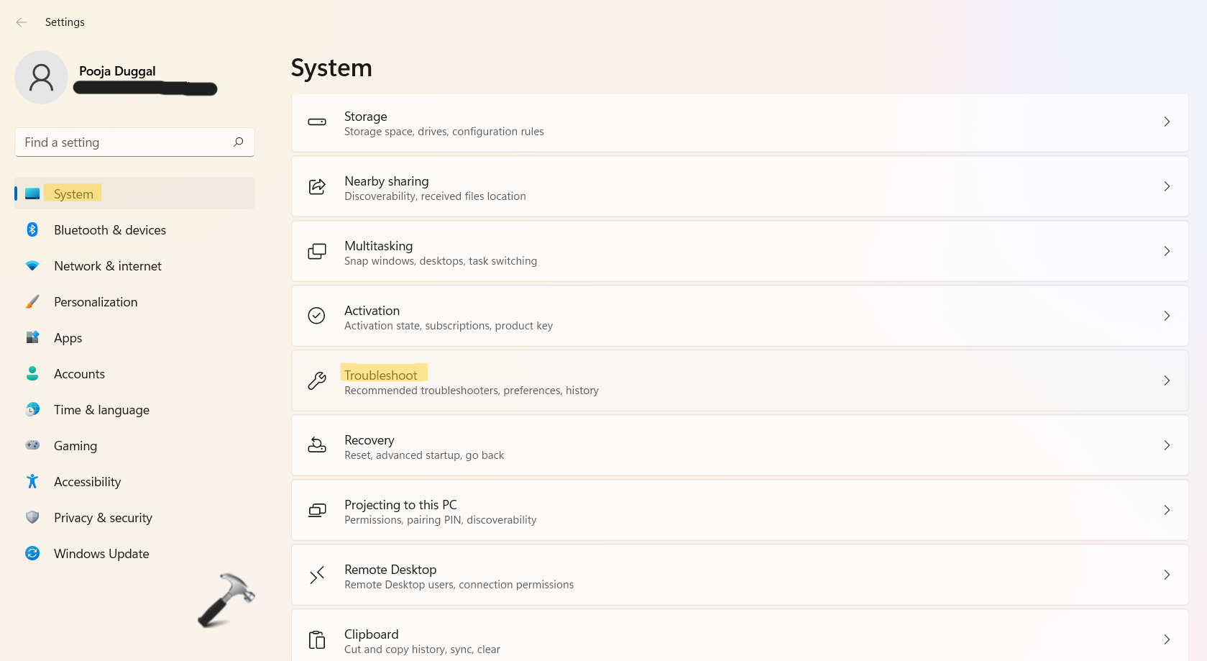
Task: Click the Activation checkmark circle icon
Action: point(317,316)
